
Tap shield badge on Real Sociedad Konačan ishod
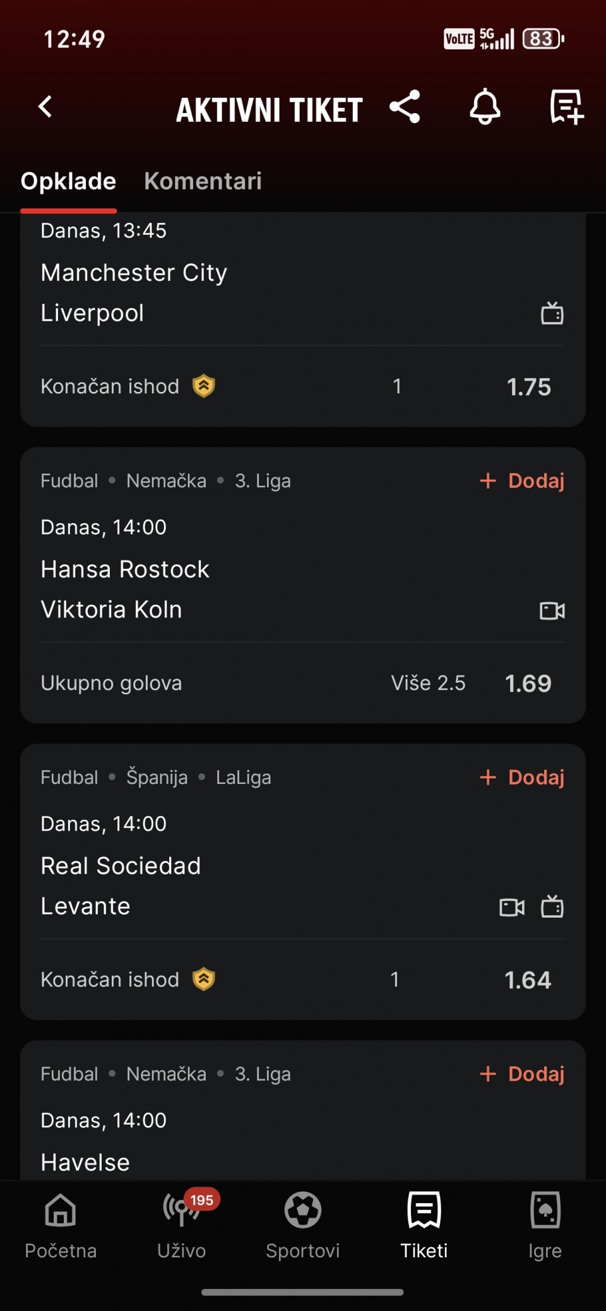click(x=204, y=979)
